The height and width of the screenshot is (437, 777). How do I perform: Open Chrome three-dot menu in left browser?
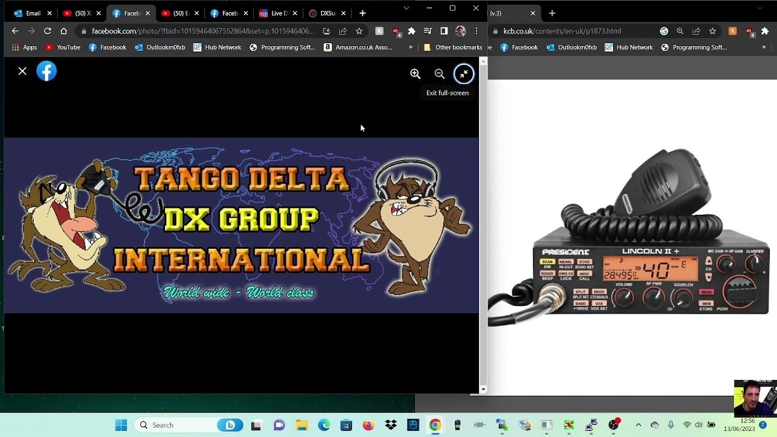[x=477, y=31]
